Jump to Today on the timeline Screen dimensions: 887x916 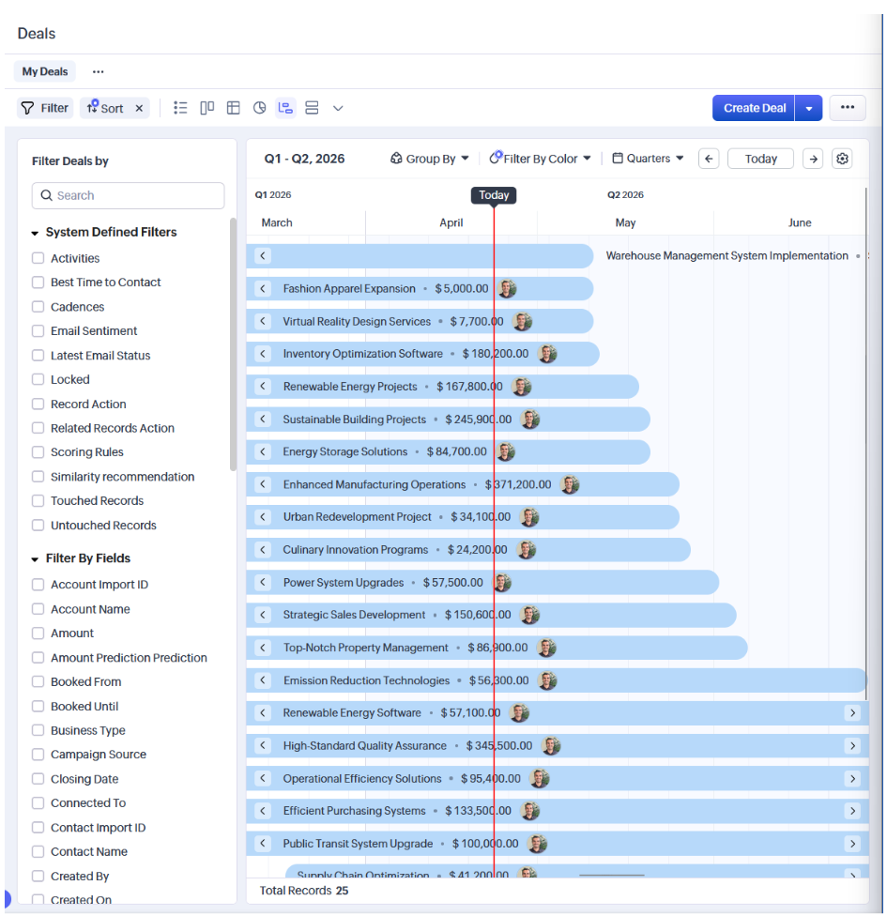(x=760, y=159)
